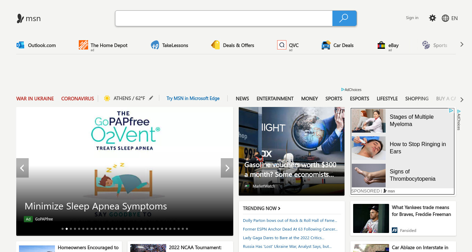Select the third carousel dot

(71, 229)
